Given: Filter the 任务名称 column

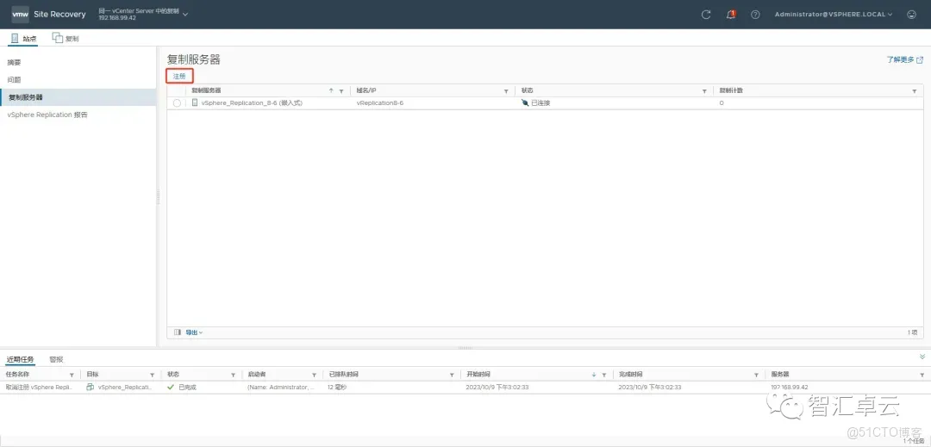Looking at the screenshot, I should pos(72,376).
